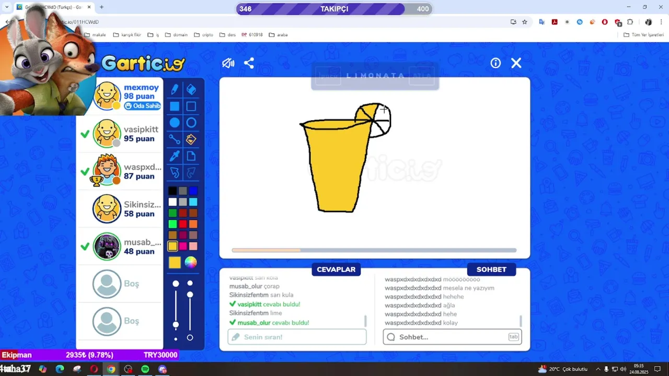Choose the outlined circle tool
669x376 pixels.
(x=191, y=123)
